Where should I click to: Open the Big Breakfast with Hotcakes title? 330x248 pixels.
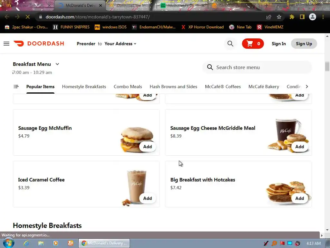click(203, 180)
